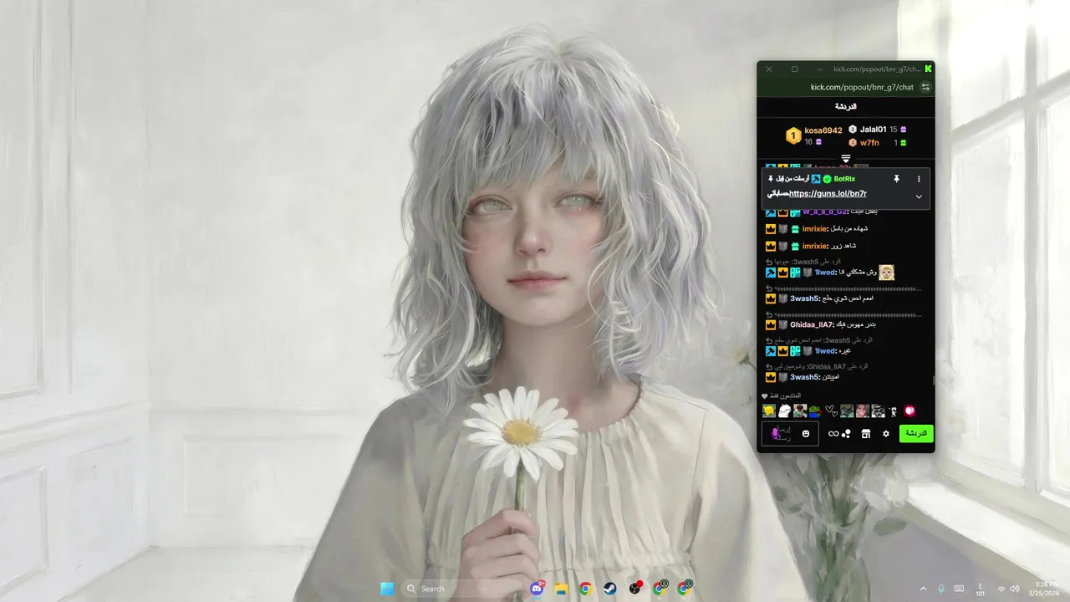This screenshot has width=1070, height=602.
Task: Open the taskbar clock showing 3:16 PM
Action: (1046, 589)
